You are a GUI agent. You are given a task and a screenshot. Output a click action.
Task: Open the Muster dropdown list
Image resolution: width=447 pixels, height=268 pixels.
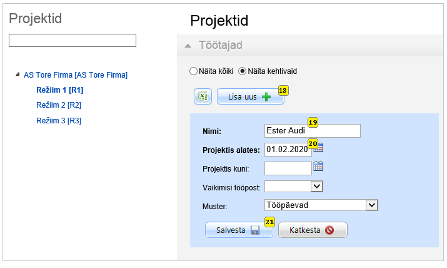point(372,205)
